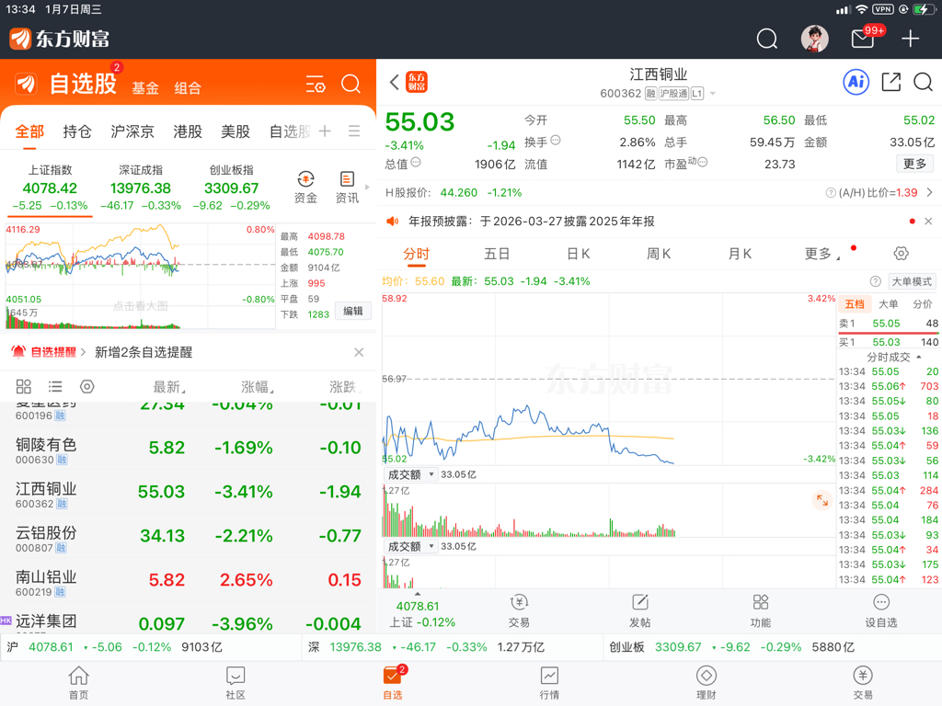Switch to 港股 watchlist tab
Viewport: 942px width, 706px height.
coord(188,131)
